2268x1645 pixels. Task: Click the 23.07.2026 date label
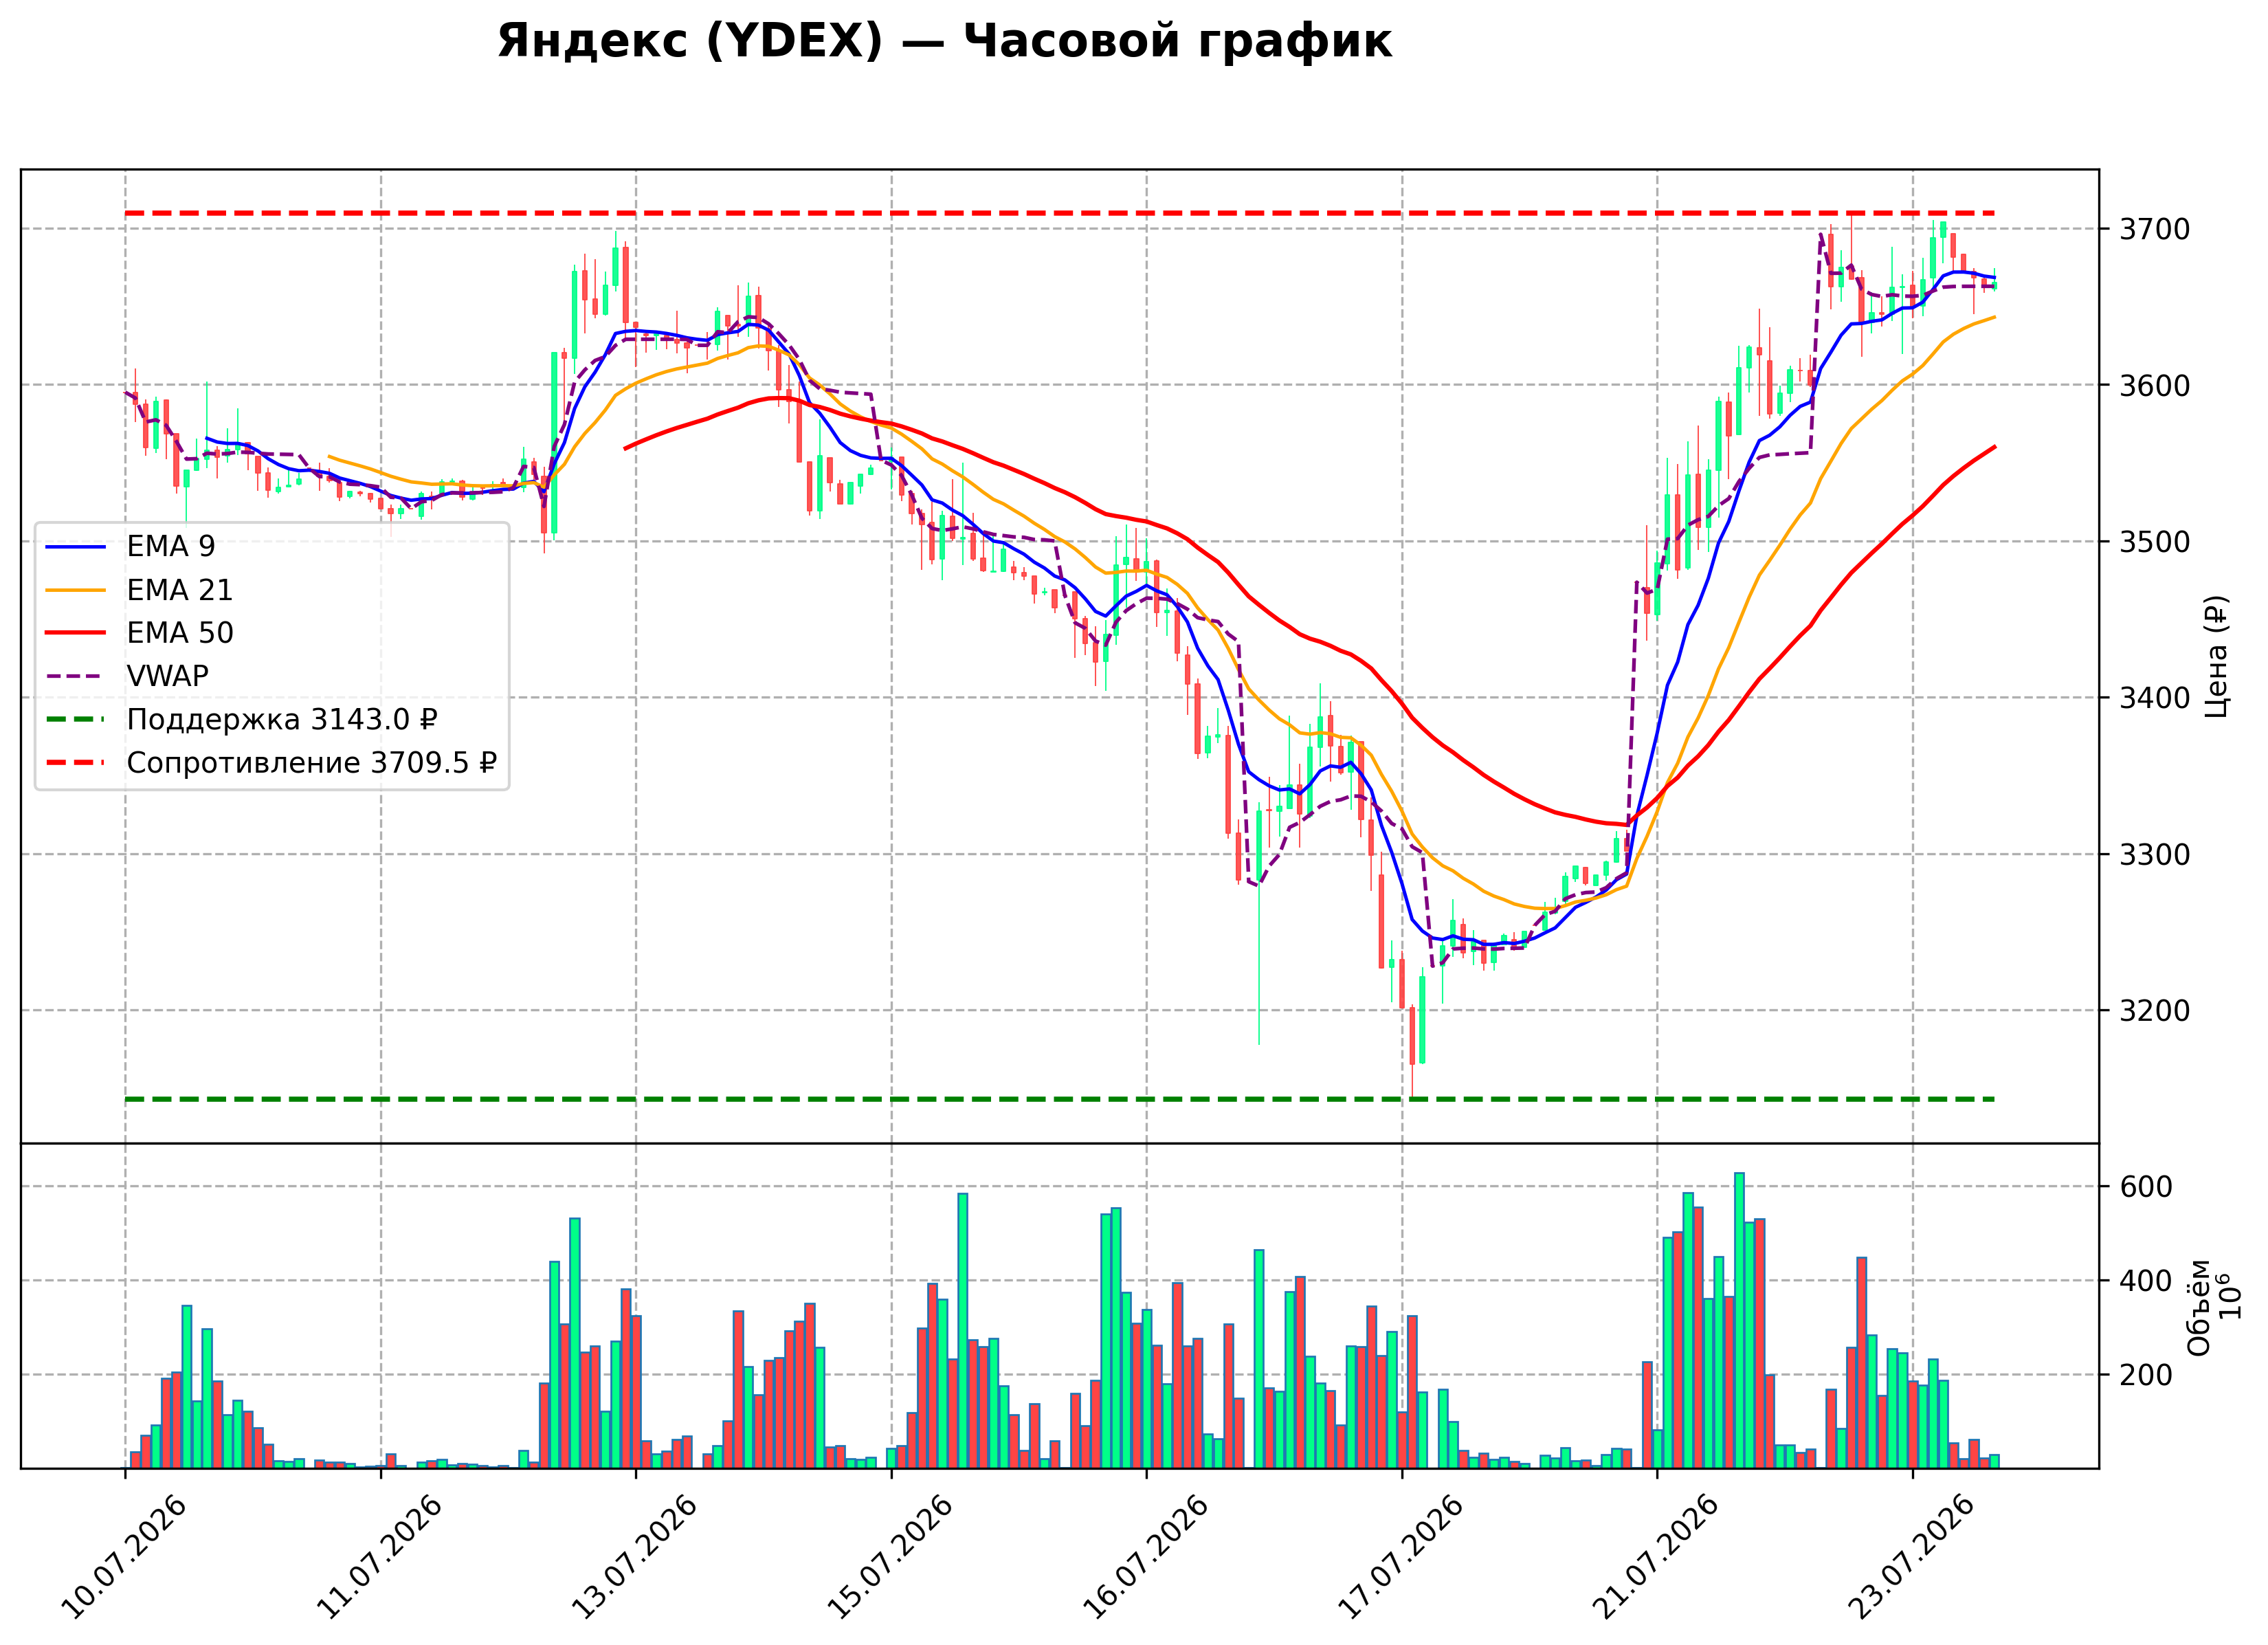click(x=1912, y=1557)
